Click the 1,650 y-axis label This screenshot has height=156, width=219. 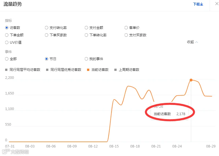coord(9,93)
